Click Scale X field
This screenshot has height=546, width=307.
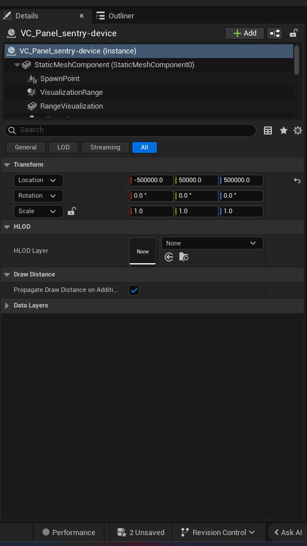[x=151, y=212]
